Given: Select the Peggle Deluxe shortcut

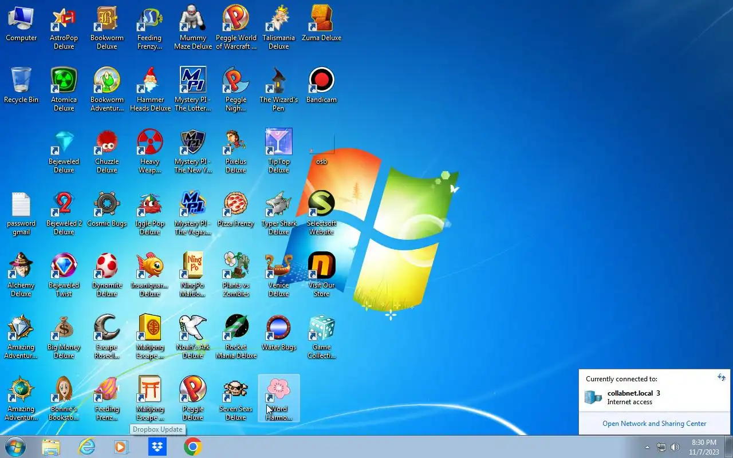Looking at the screenshot, I should coord(193,398).
